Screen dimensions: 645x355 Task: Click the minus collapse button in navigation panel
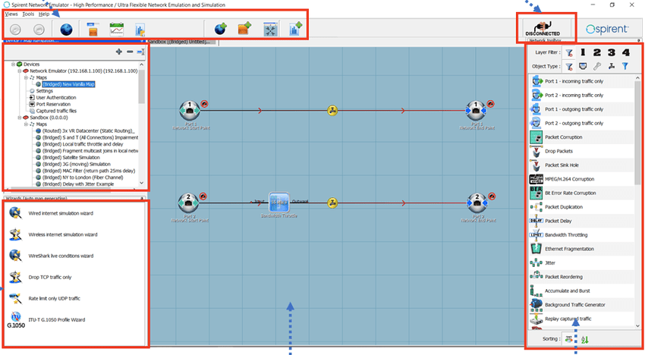coord(130,52)
